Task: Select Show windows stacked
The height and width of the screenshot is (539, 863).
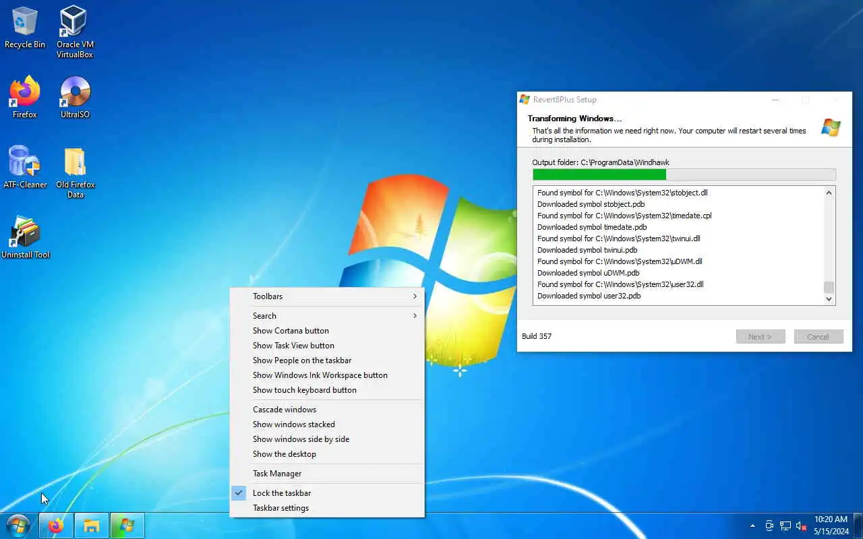Action: pyautogui.click(x=327, y=424)
